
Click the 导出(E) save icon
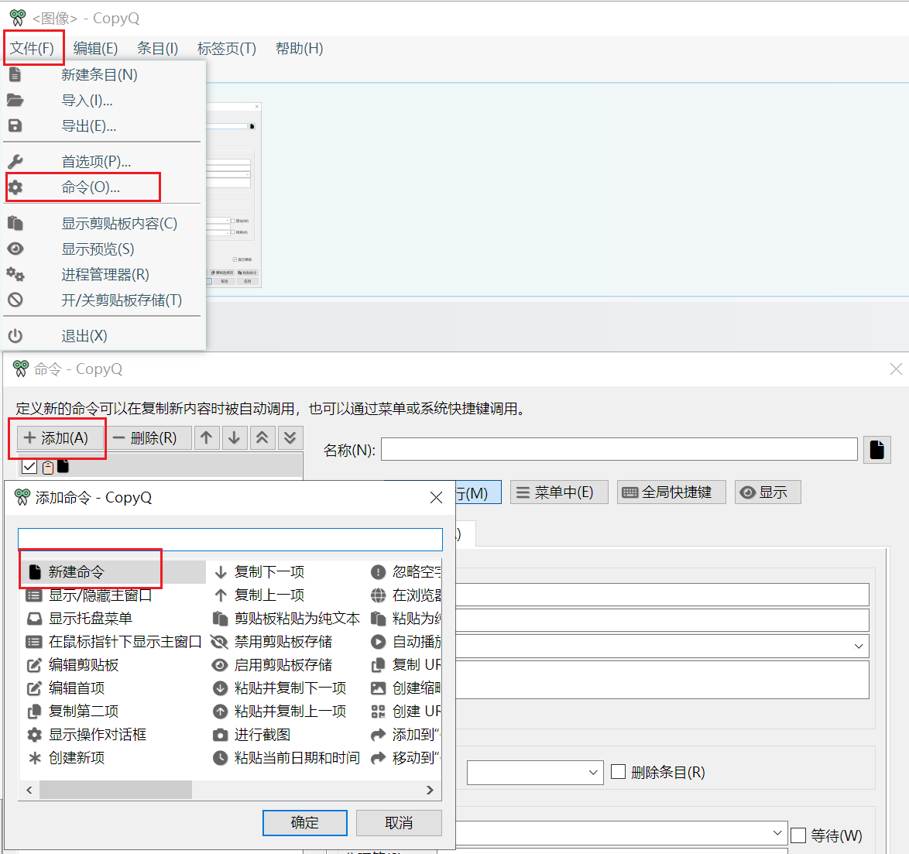(15, 125)
